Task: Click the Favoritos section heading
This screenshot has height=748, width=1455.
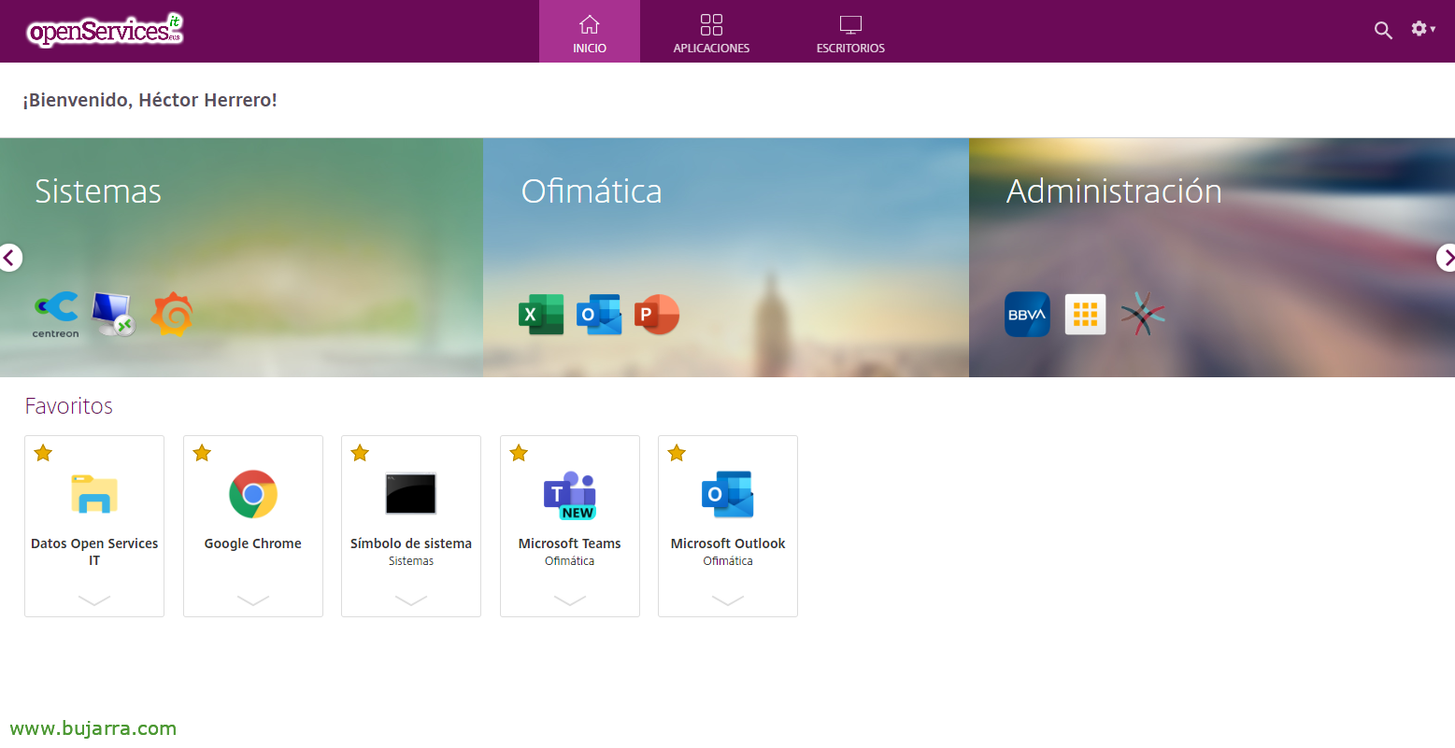Action: 69,406
